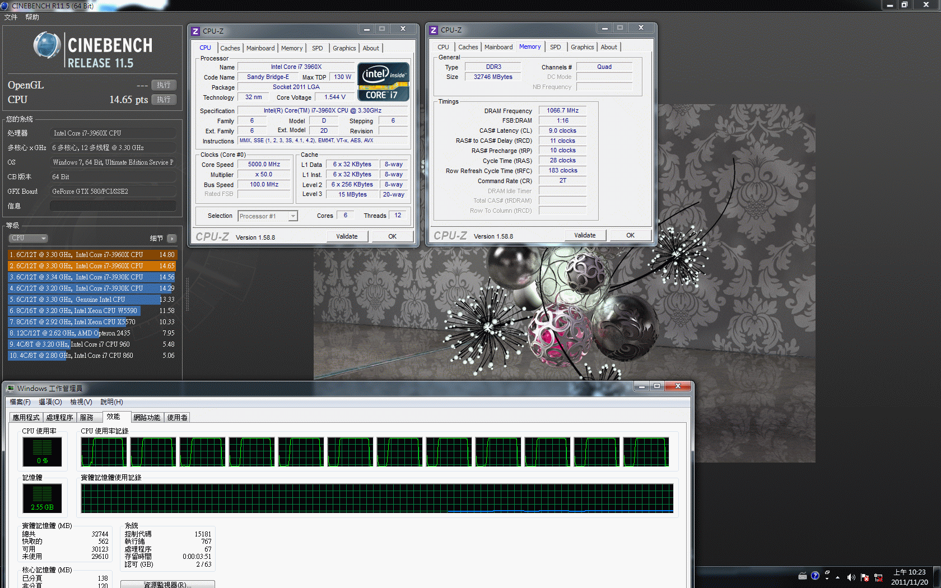Image resolution: width=941 pixels, height=588 pixels.
Task: Click the Cinebench info text field
Action: click(113, 206)
